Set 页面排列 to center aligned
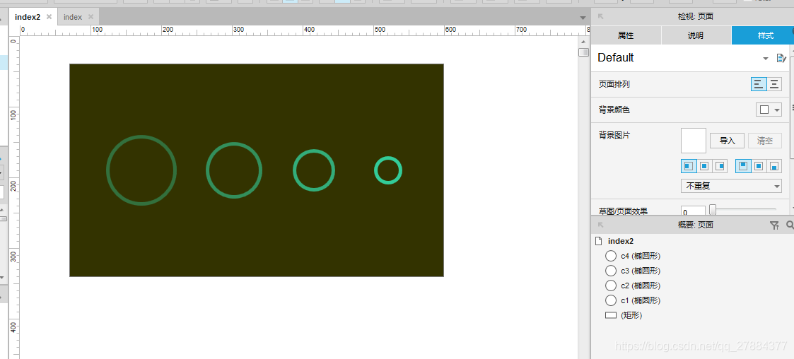The image size is (794, 359). click(x=774, y=84)
